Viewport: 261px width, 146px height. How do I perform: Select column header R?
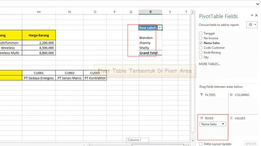(150, 12)
